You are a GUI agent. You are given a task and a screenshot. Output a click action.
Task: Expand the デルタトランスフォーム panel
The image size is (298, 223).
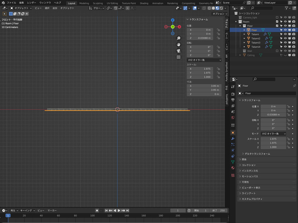[x=257, y=154]
